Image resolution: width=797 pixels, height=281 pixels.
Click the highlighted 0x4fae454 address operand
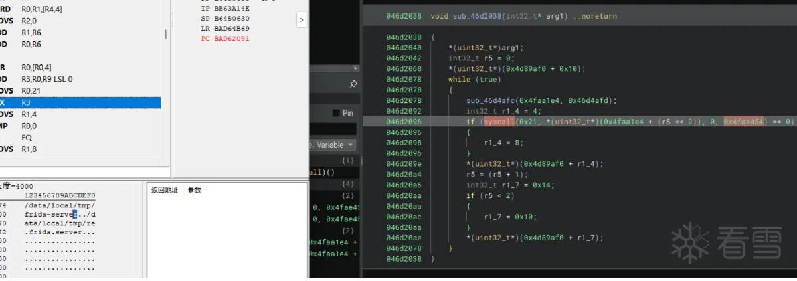coord(743,122)
